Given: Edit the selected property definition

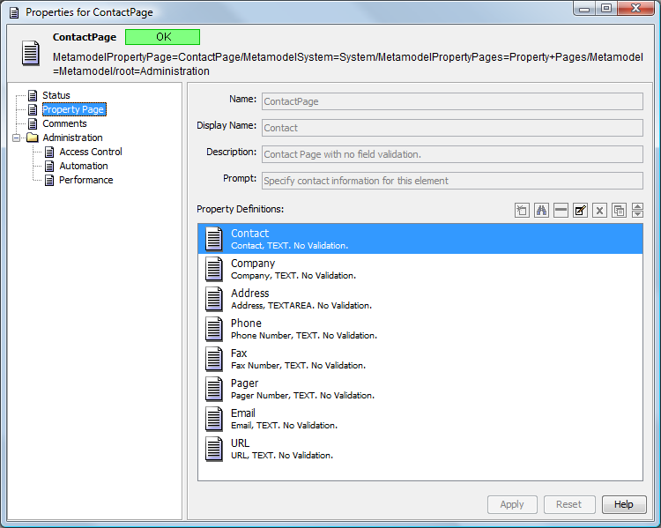Looking at the screenshot, I should point(580,210).
